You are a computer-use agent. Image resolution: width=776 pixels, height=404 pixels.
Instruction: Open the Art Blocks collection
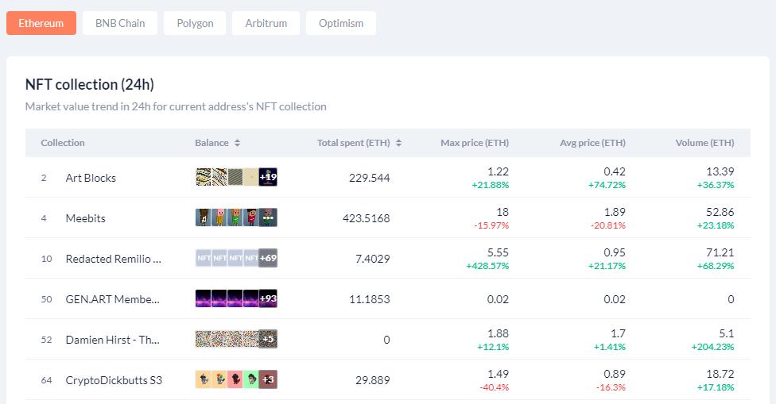click(x=91, y=178)
